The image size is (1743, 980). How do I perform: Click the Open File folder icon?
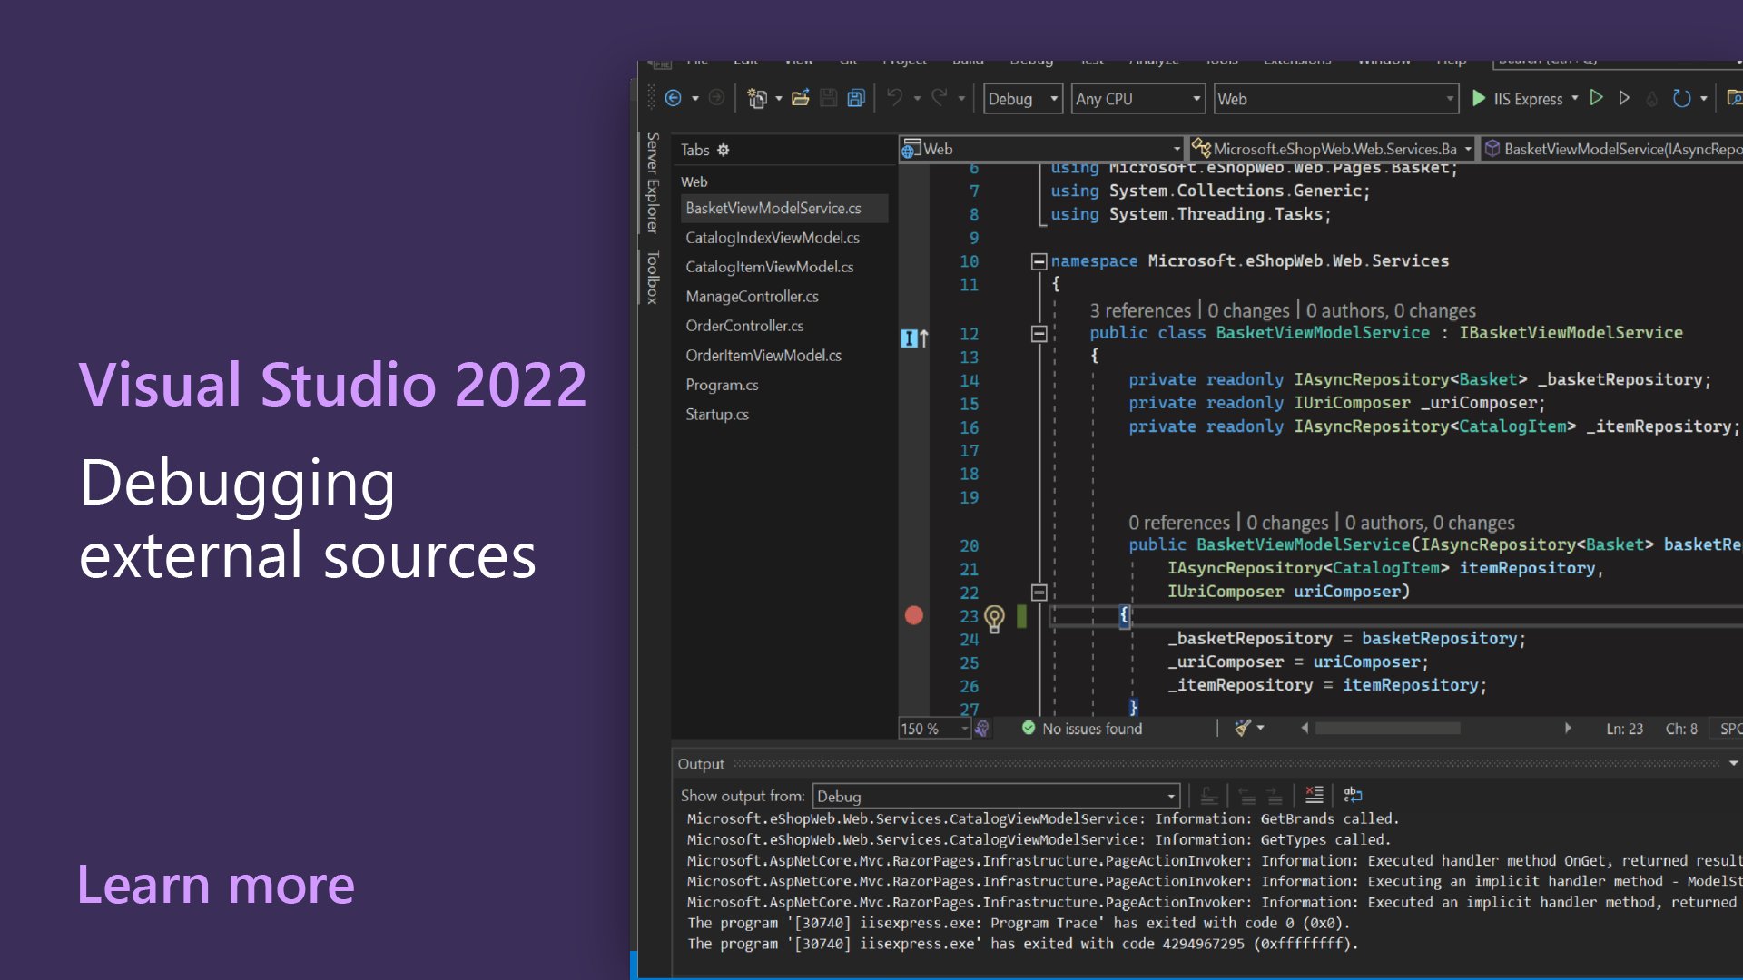point(800,99)
